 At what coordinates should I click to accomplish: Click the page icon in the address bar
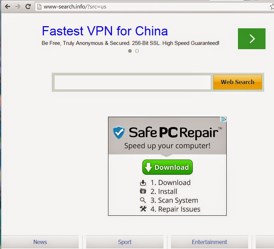pyautogui.click(x=39, y=7)
